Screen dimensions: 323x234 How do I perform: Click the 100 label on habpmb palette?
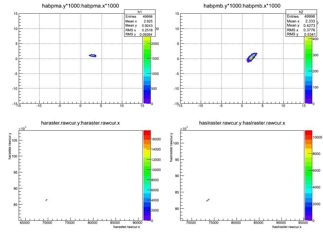click(x=315, y=87)
